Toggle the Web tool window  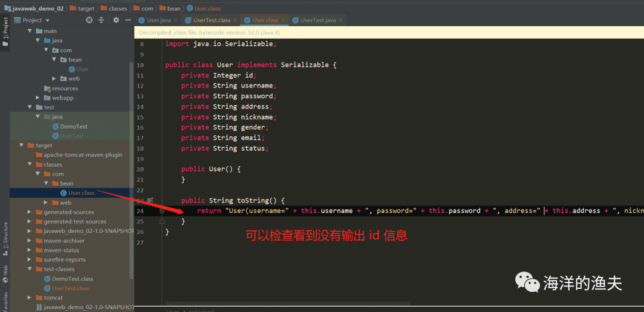click(x=5, y=274)
